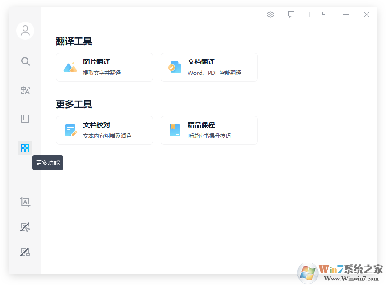
Task: Open the 图片翻译 card
Action: 105,67
